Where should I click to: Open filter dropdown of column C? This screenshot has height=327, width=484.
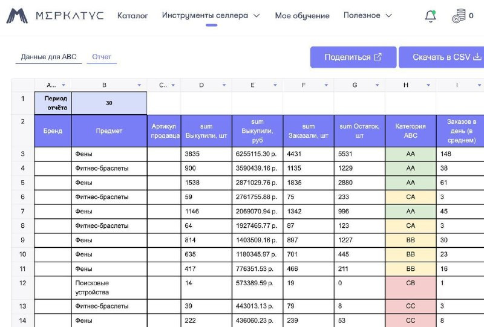[x=173, y=85]
